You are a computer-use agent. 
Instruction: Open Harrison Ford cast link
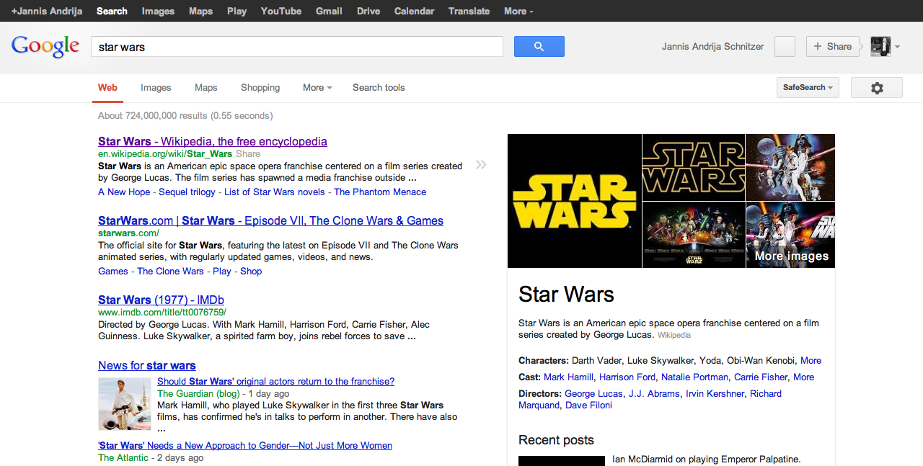627,377
